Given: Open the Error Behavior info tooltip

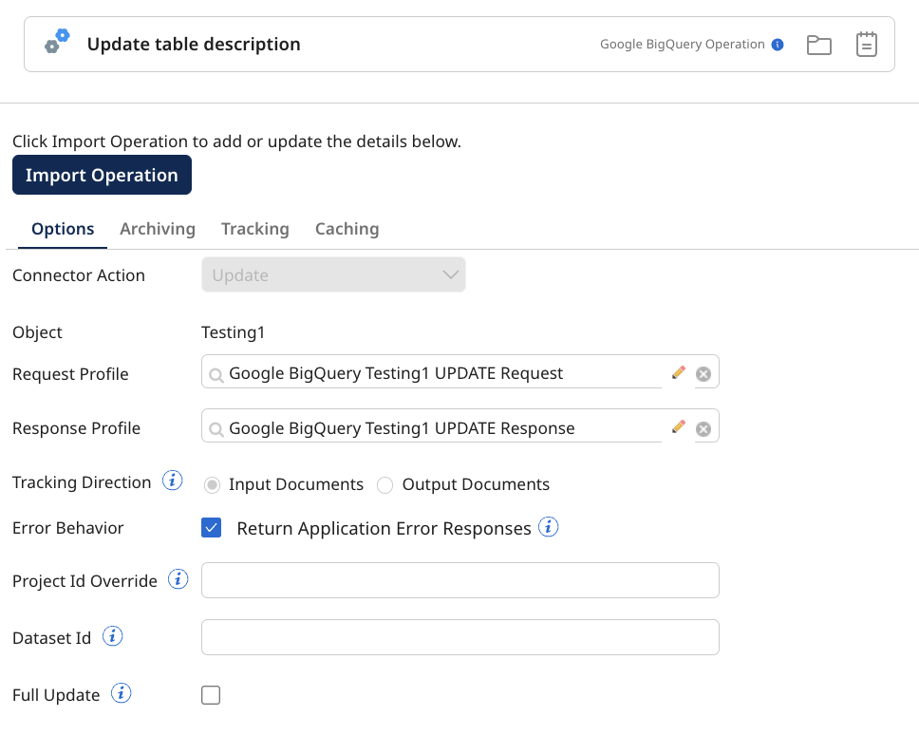Looking at the screenshot, I should click(548, 527).
